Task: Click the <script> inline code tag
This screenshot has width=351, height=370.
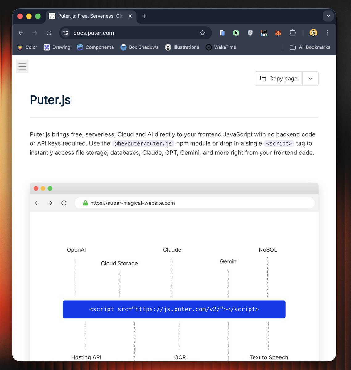Action: [279, 144]
